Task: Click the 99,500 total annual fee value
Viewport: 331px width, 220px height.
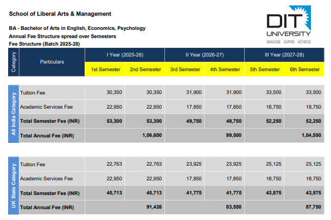Action: coord(231,135)
